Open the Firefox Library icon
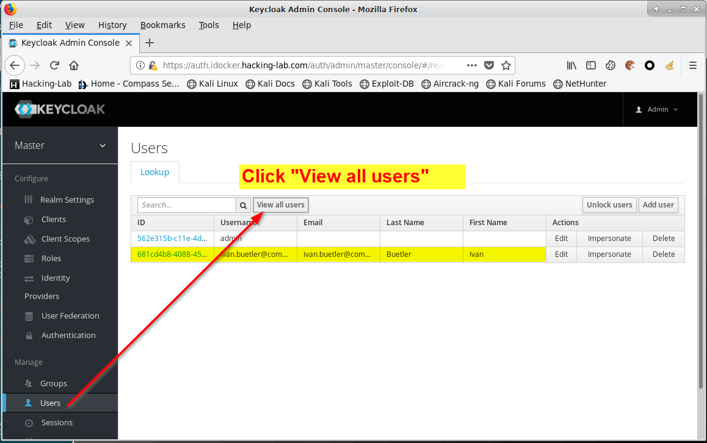The image size is (707, 443). [571, 65]
